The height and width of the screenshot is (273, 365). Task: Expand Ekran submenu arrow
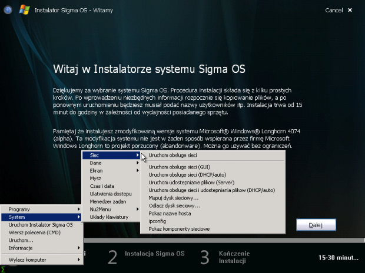[x=138, y=170]
